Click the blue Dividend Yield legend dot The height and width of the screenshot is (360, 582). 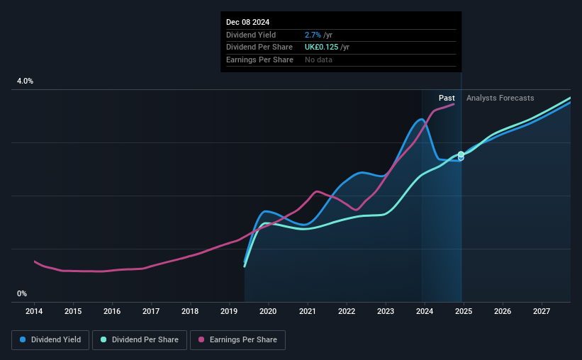[x=23, y=339]
